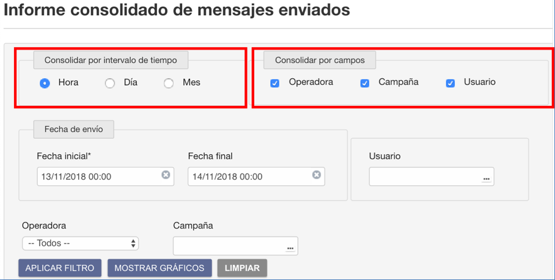
Task: Select the Hora radio button
Action: [45, 84]
